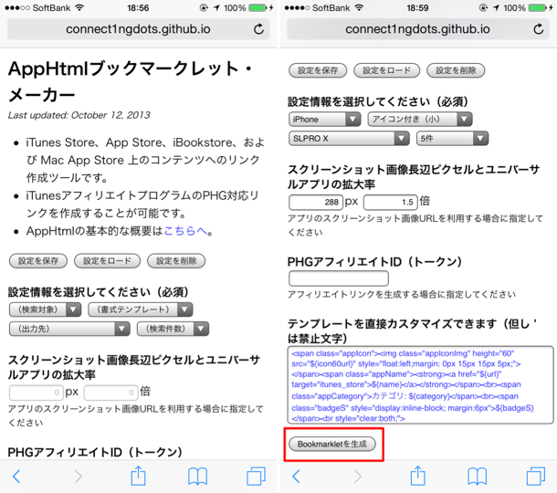The width and height of the screenshot is (557, 493).
Task: Open bookmarks in right Safari toolbar
Action: tap(477, 477)
